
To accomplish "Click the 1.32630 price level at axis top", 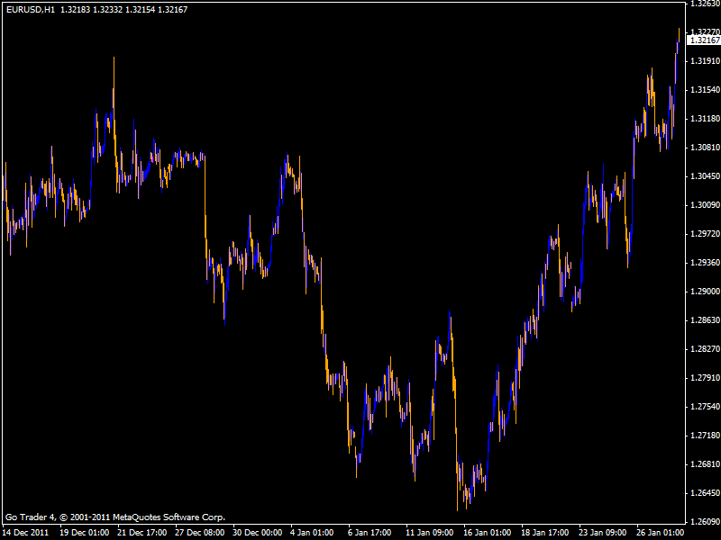I will point(706,4).
